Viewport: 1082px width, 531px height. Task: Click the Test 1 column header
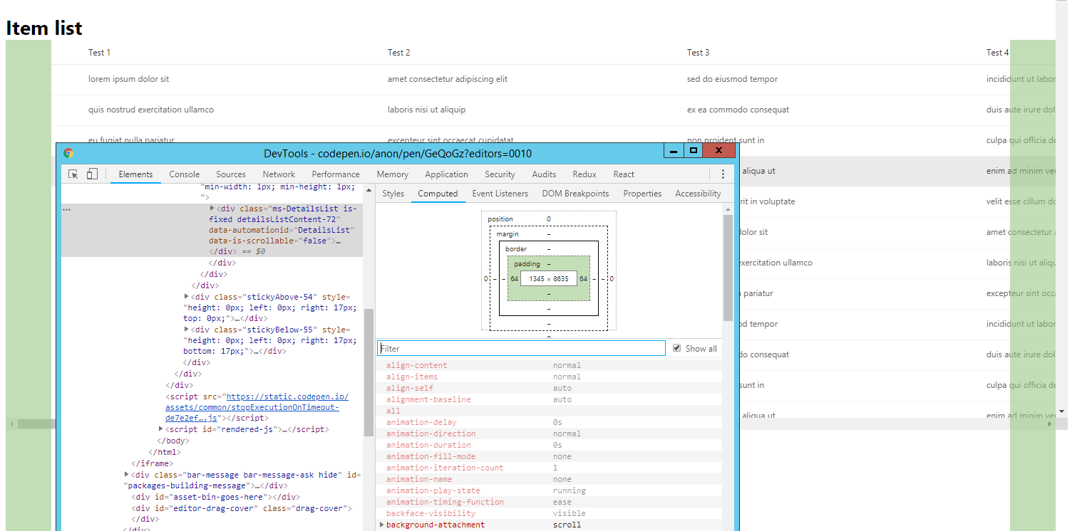click(99, 52)
